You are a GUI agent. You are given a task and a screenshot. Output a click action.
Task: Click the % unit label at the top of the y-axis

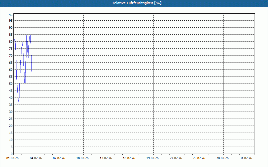tap(11, 15)
